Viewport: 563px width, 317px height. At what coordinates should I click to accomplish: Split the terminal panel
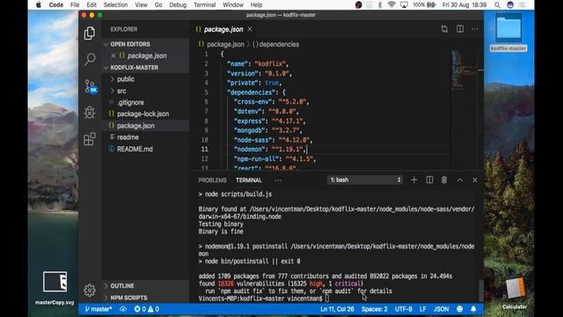pos(429,180)
